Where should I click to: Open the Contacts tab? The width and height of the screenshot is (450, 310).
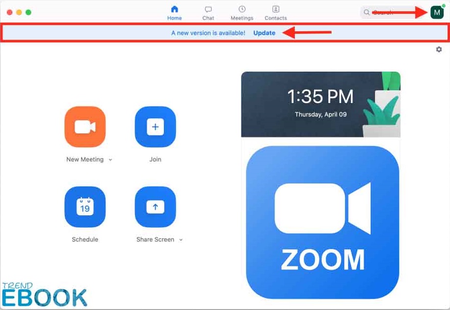coord(276,13)
